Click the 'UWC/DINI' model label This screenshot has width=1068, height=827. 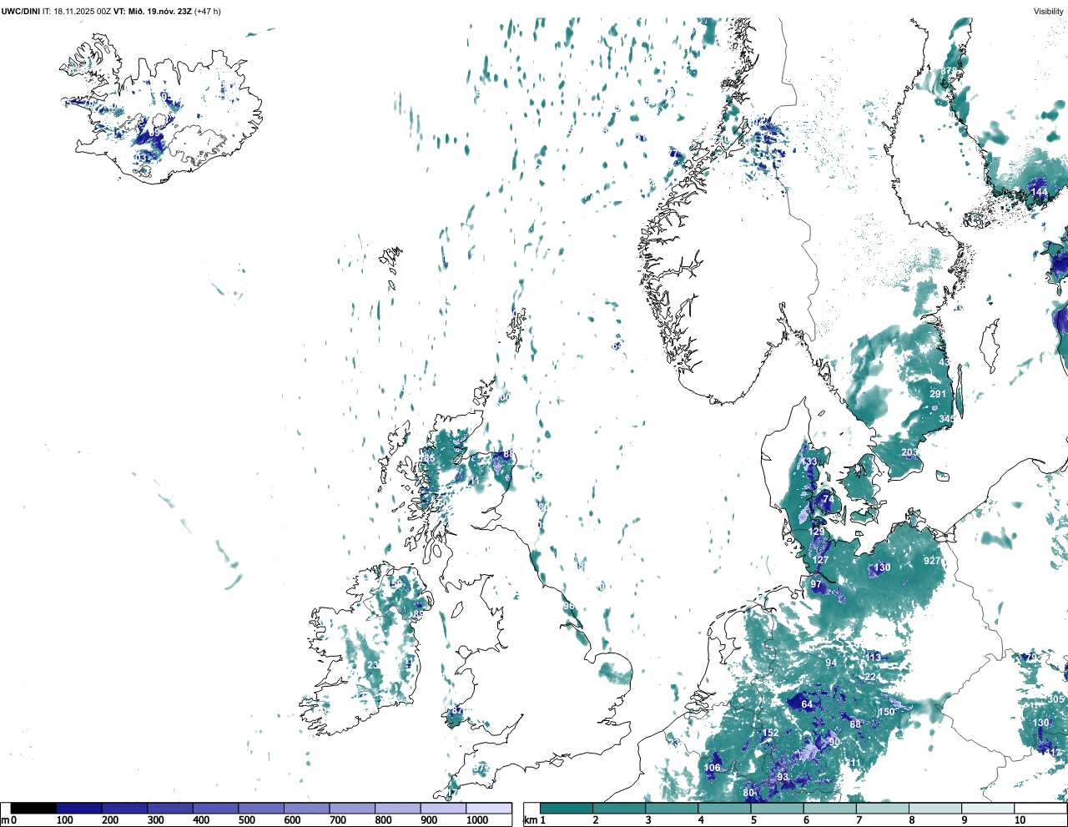click(x=20, y=12)
